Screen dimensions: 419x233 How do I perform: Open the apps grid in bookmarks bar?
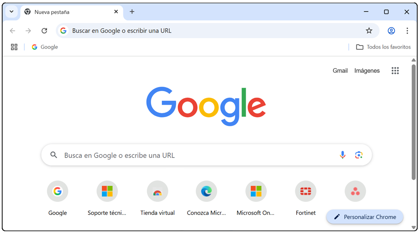coord(14,47)
